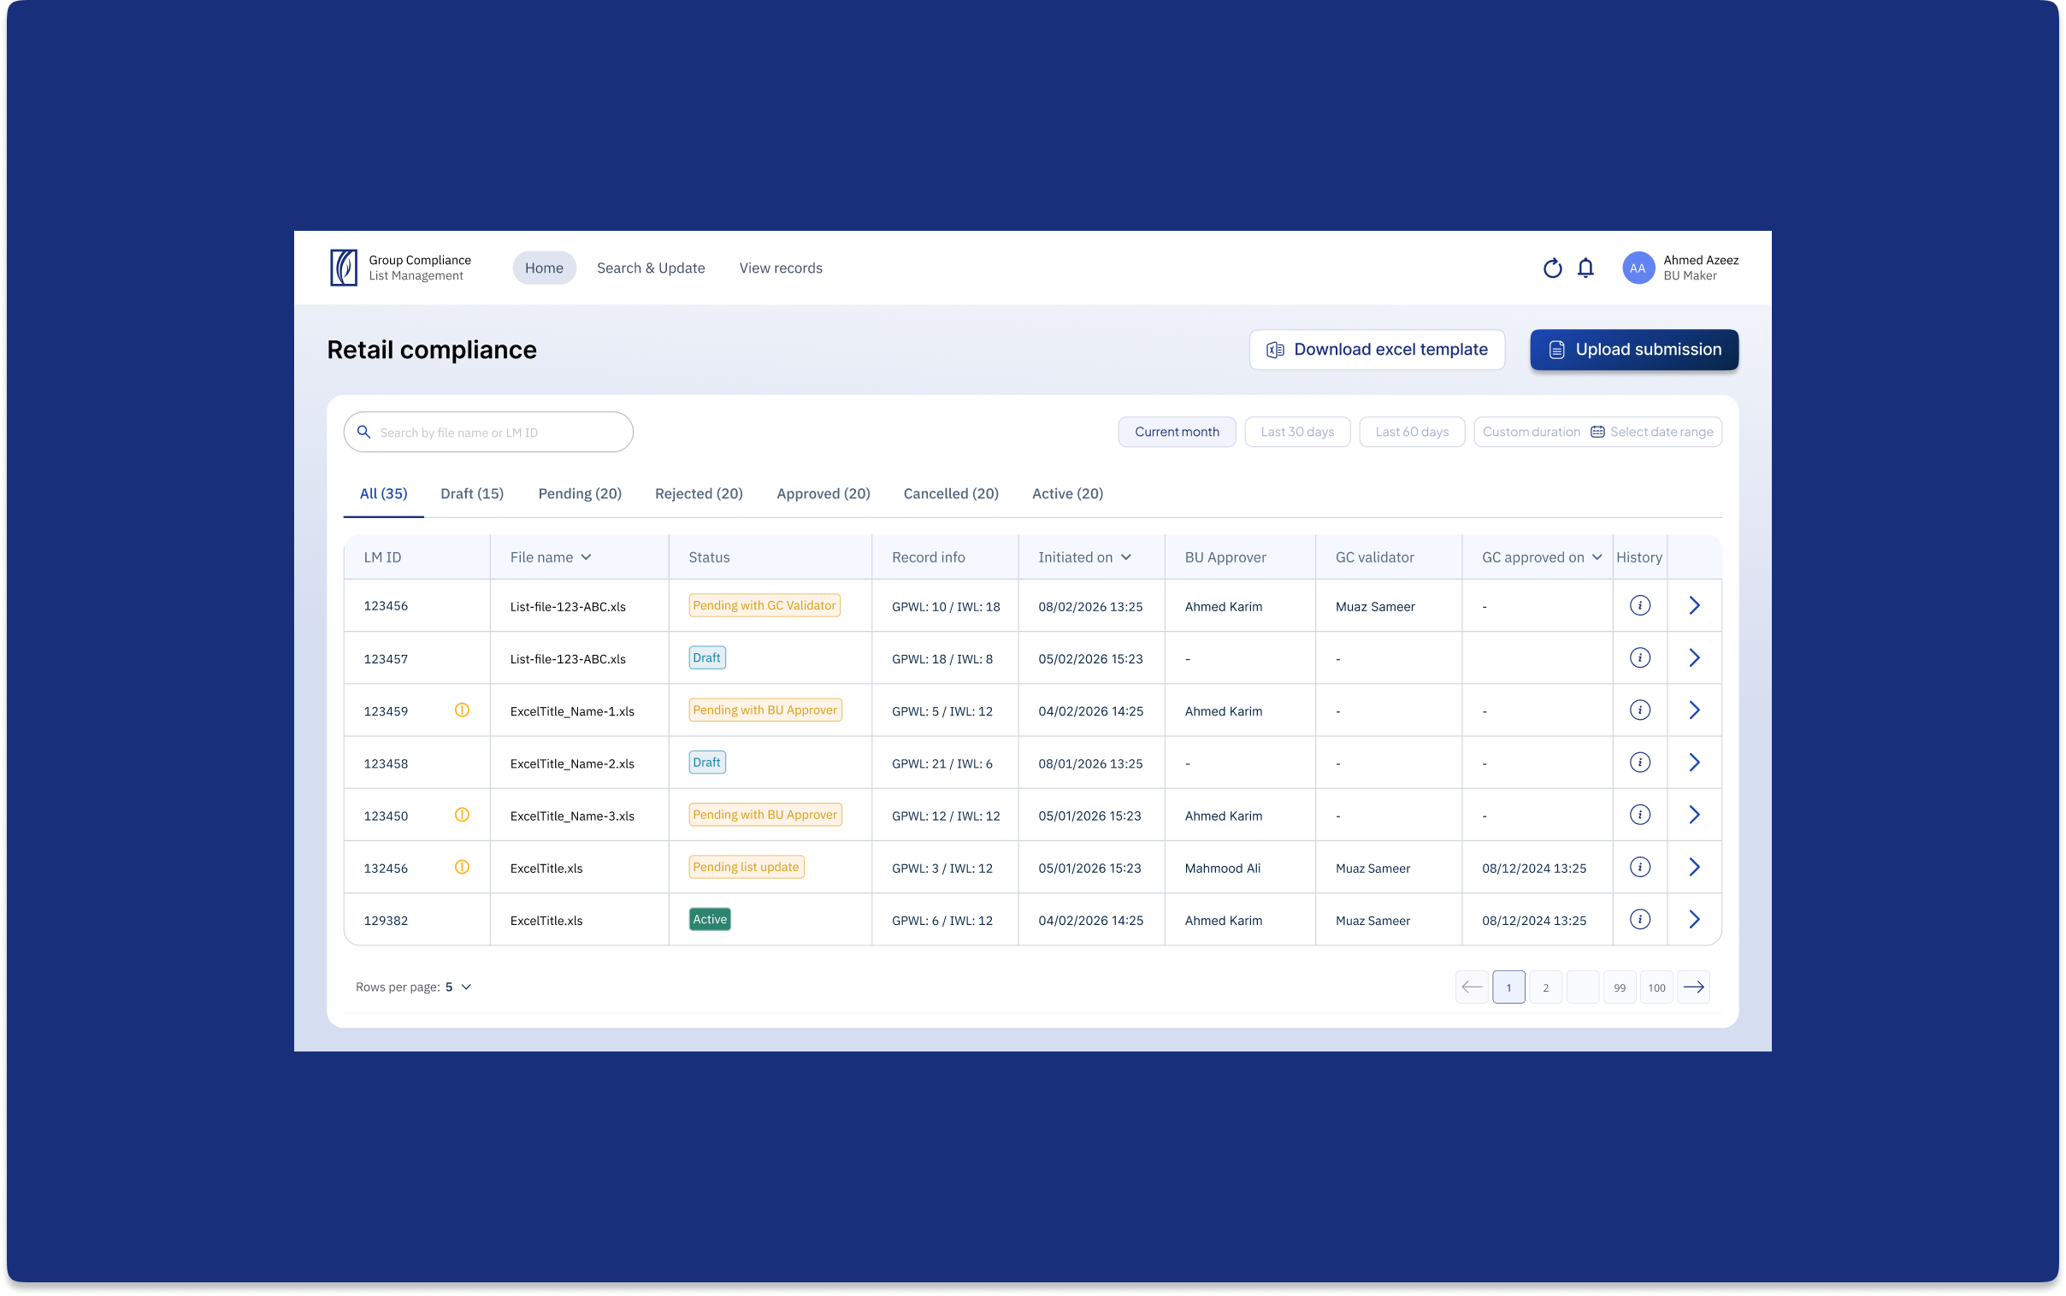Open row details arrow for 129382

point(1694,920)
